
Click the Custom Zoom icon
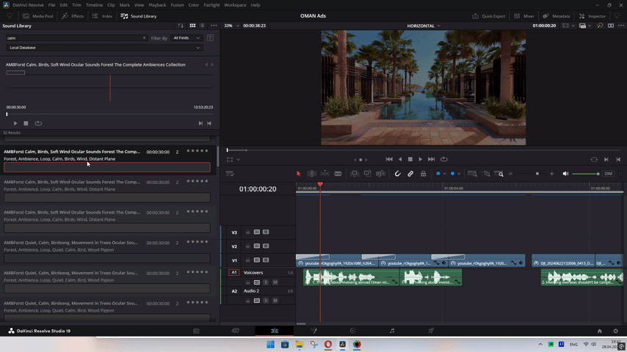click(499, 174)
